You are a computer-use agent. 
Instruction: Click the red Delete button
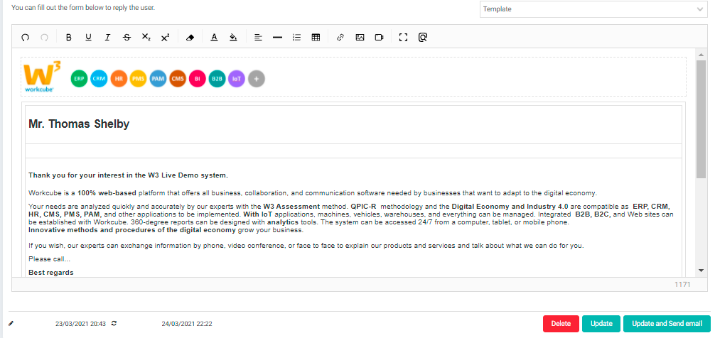pyautogui.click(x=561, y=323)
